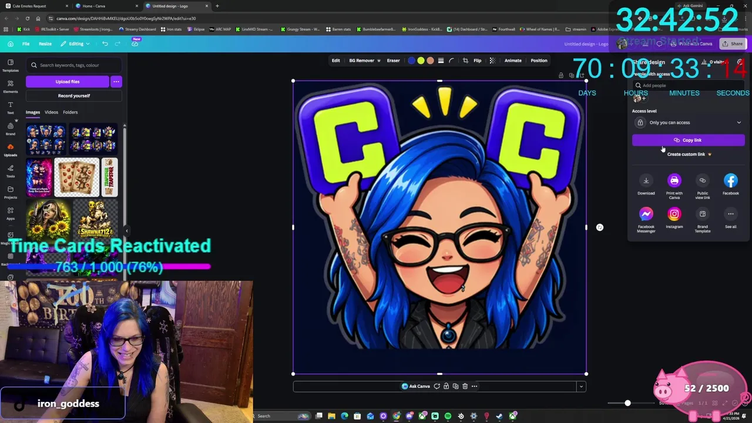Open the border style lines icon
The width and height of the screenshot is (752, 423).
(x=441, y=61)
